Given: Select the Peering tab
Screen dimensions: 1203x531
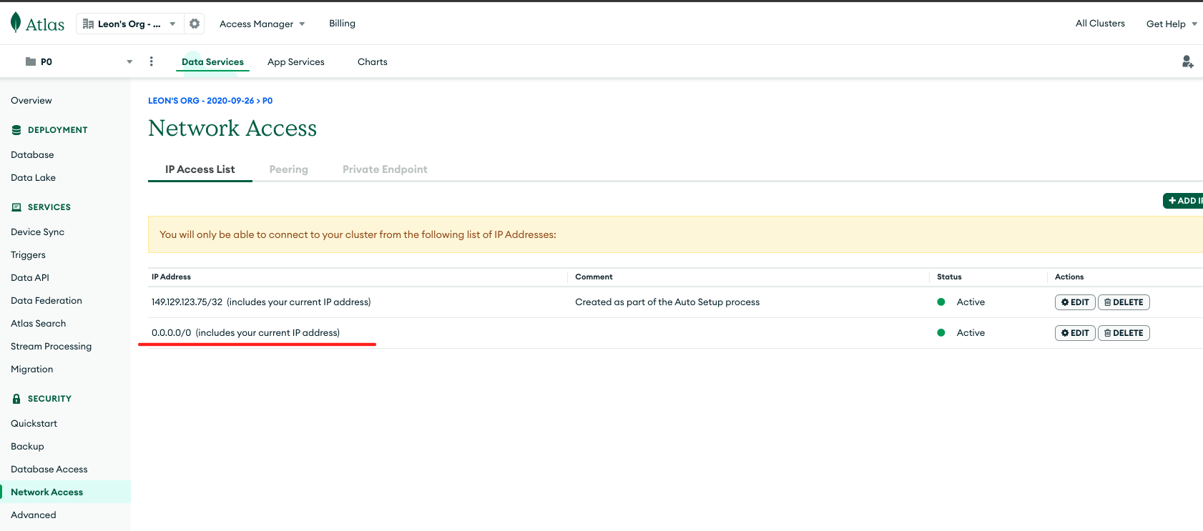Looking at the screenshot, I should click(289, 169).
